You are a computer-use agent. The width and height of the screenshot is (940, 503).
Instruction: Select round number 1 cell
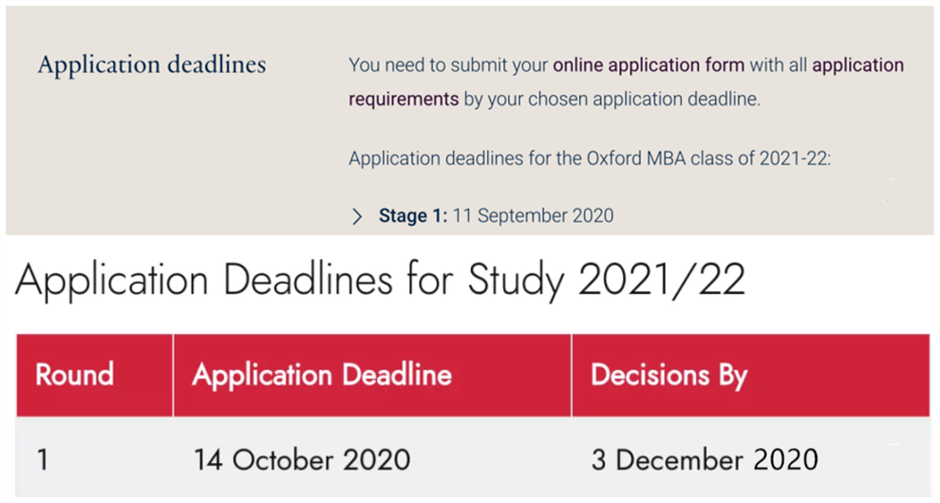pos(43,461)
